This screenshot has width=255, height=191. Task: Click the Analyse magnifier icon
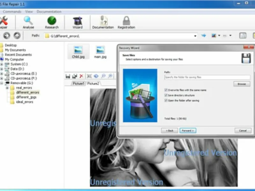[28, 21]
